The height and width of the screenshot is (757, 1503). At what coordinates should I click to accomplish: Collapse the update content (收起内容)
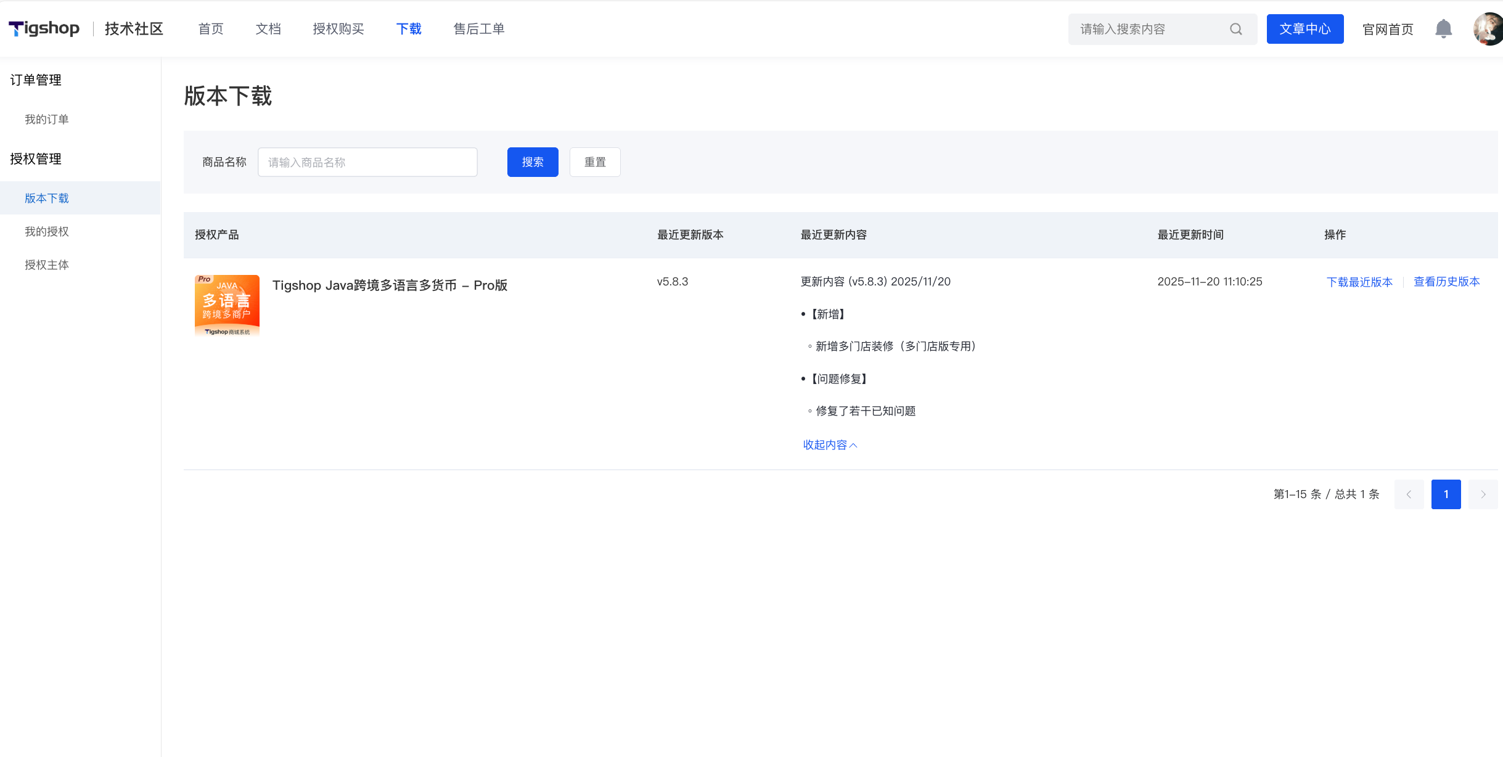click(x=829, y=445)
